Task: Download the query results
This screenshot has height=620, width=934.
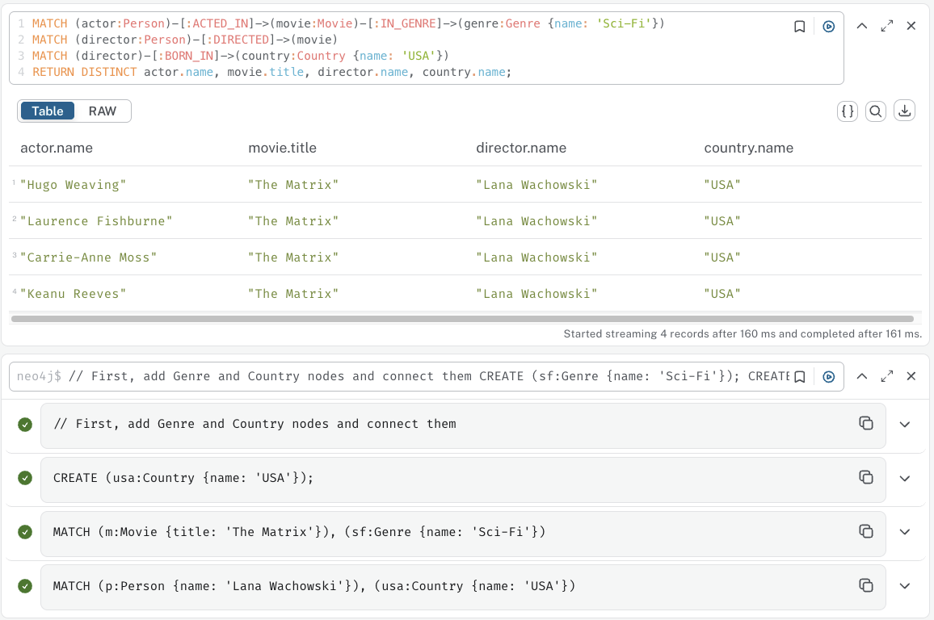Action: coord(904,111)
